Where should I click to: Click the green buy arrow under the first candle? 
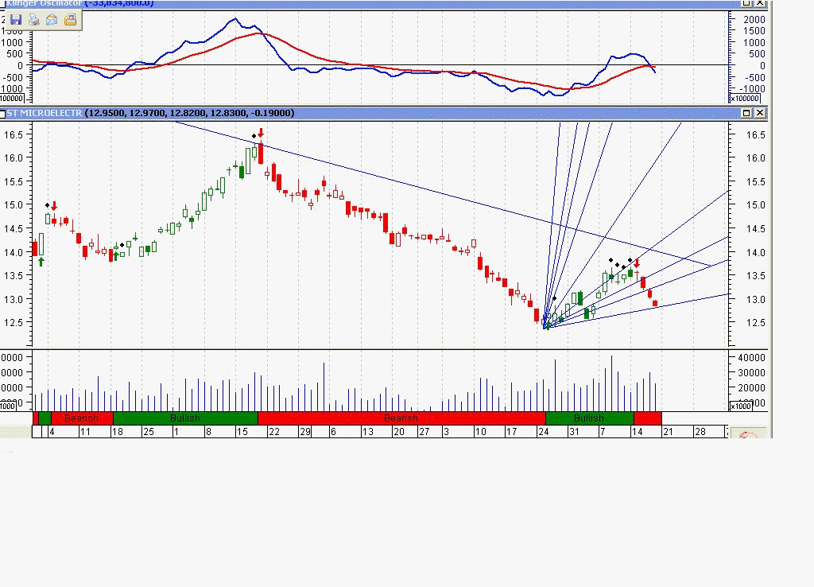click(x=41, y=261)
